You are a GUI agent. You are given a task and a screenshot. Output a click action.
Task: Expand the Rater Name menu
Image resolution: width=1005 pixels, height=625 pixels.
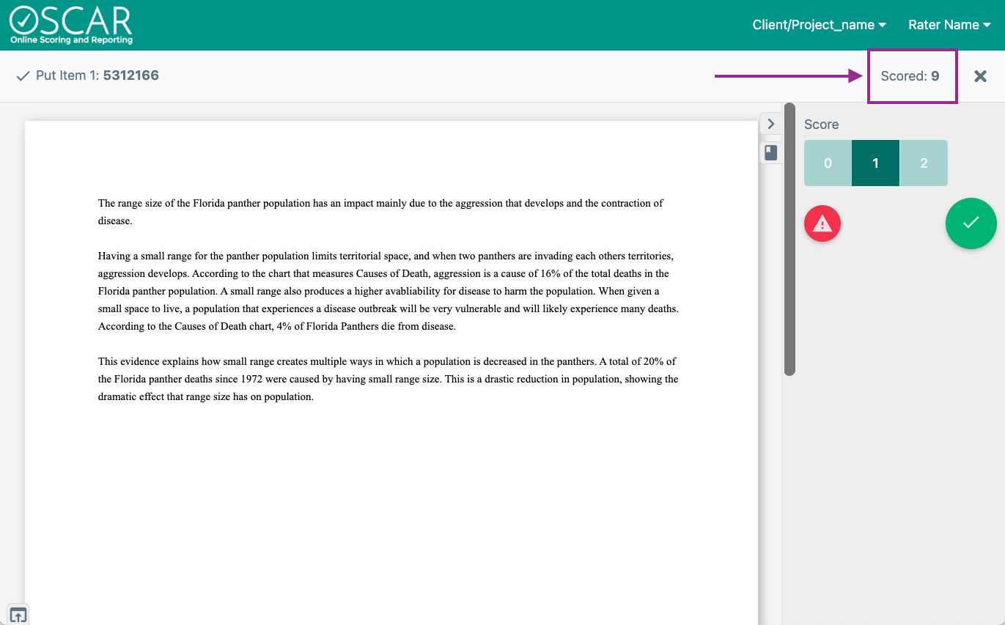[949, 25]
